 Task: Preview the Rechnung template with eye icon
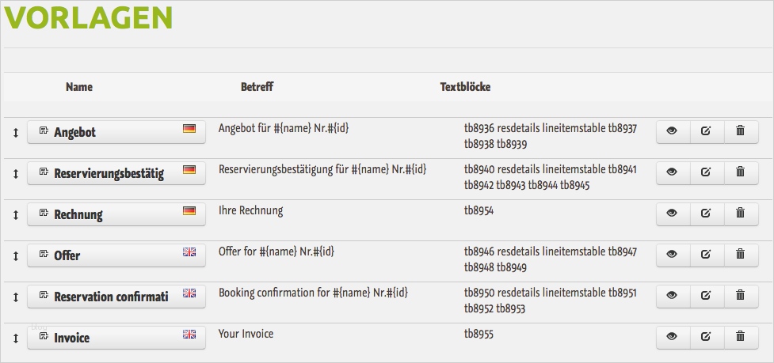pos(673,214)
